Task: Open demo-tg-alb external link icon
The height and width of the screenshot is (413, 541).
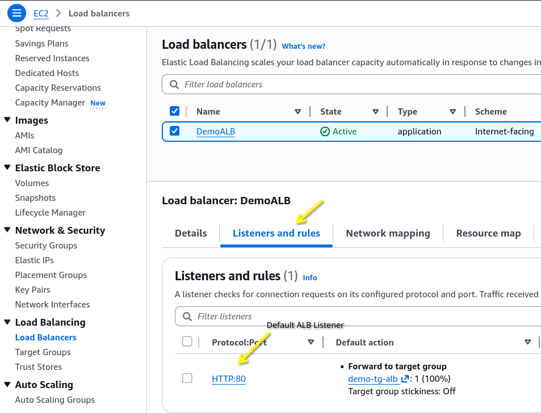Action: tap(405, 378)
